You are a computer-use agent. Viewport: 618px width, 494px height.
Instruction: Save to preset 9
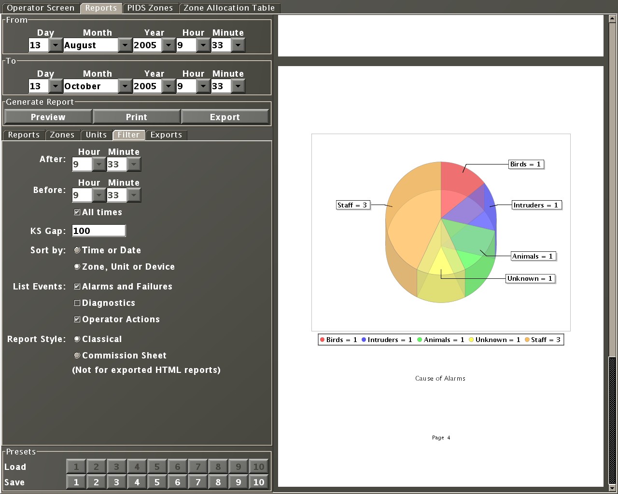click(239, 482)
